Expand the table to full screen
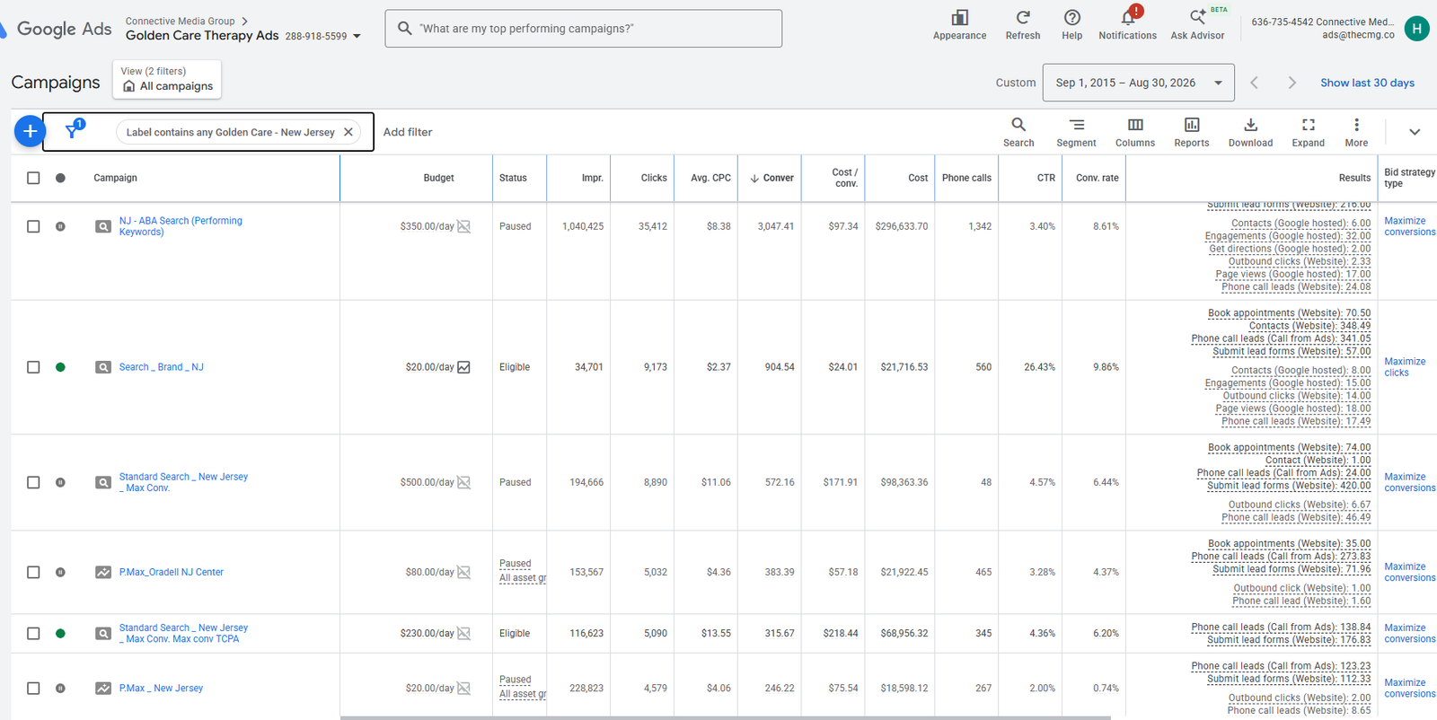Screen dimensions: 1437x720 point(1309,132)
